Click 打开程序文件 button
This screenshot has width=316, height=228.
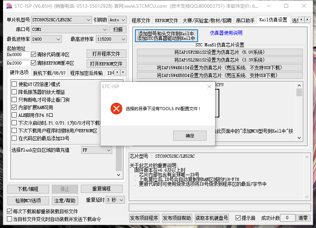pyautogui.click(x=106, y=54)
